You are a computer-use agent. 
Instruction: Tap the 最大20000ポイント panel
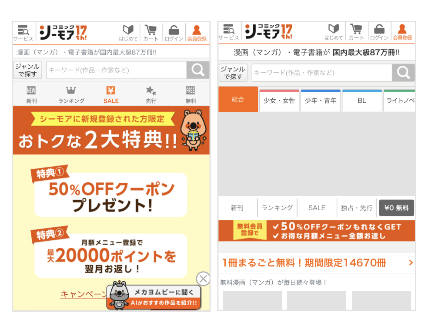111,256
